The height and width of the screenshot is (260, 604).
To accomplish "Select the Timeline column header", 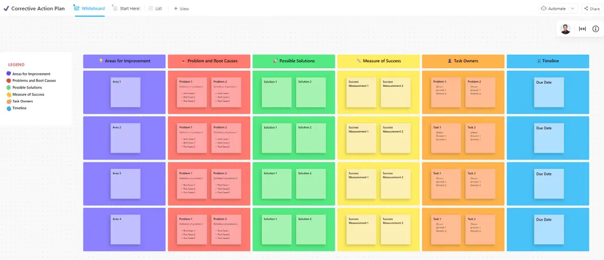I will pos(548,61).
